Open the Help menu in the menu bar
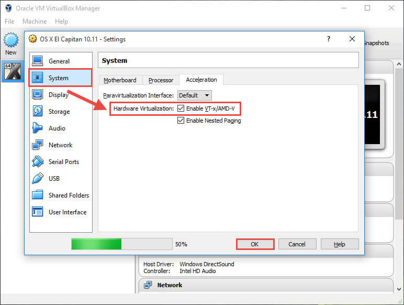 61,21
